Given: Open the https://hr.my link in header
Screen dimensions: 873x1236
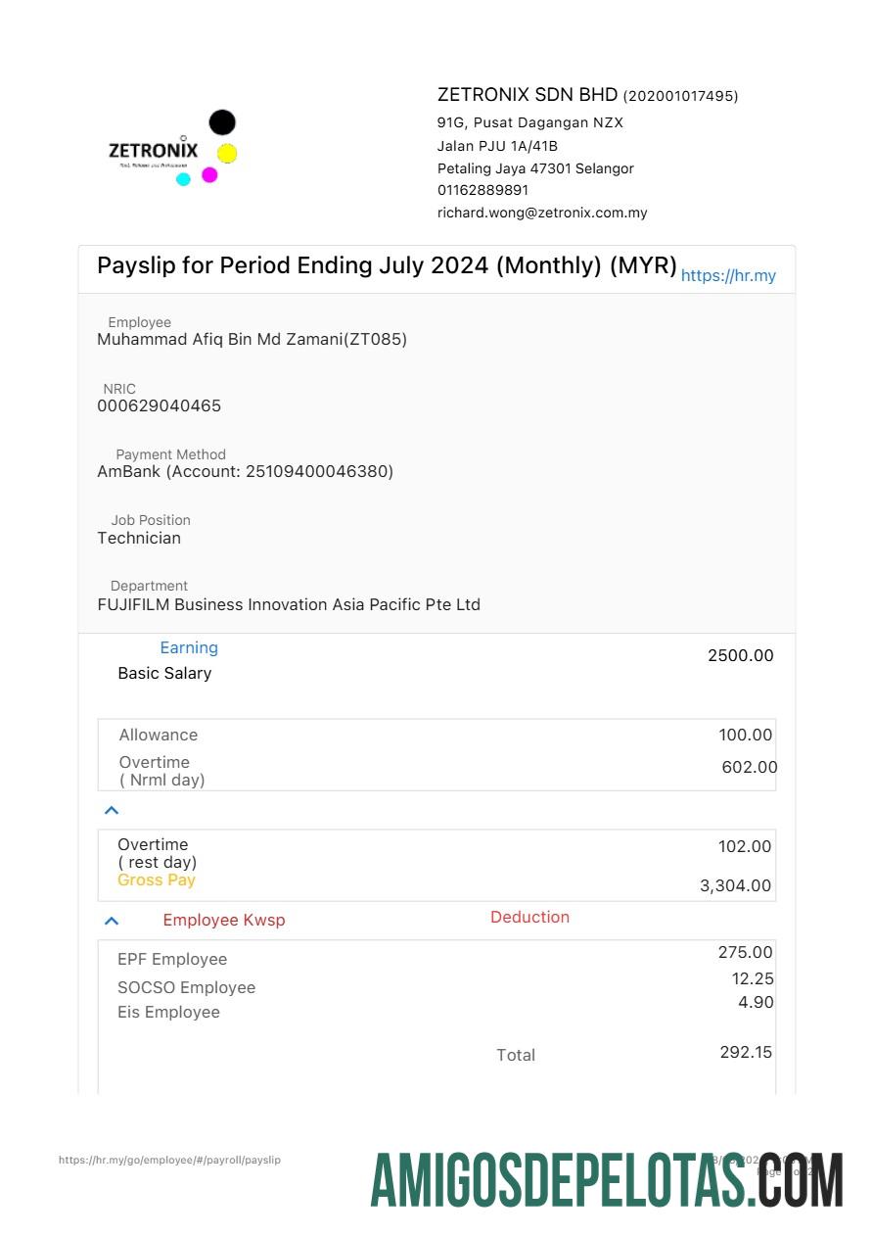Looking at the screenshot, I should [728, 275].
